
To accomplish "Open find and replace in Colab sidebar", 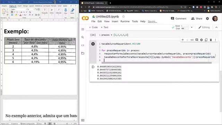I will [83, 37].
